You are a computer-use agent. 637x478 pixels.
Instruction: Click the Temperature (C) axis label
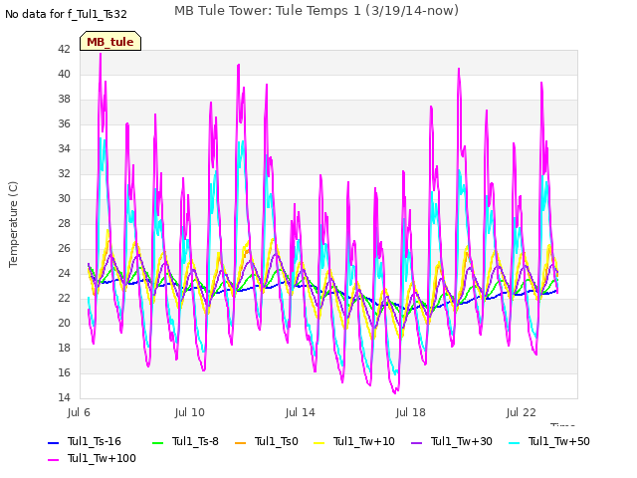pyautogui.click(x=13, y=224)
